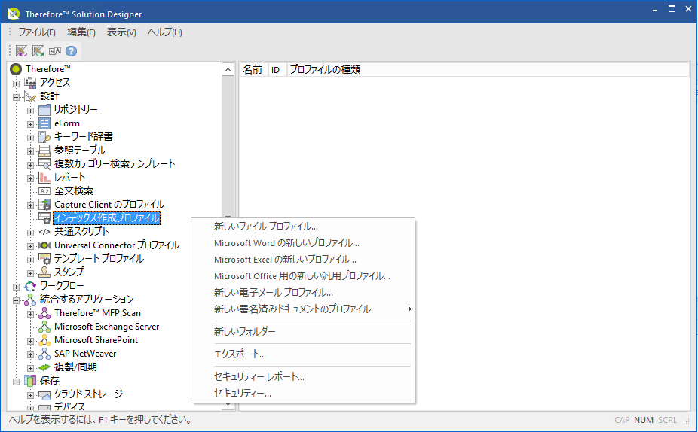Click the tree scrollbar up arrow
The image size is (698, 432).
click(228, 69)
